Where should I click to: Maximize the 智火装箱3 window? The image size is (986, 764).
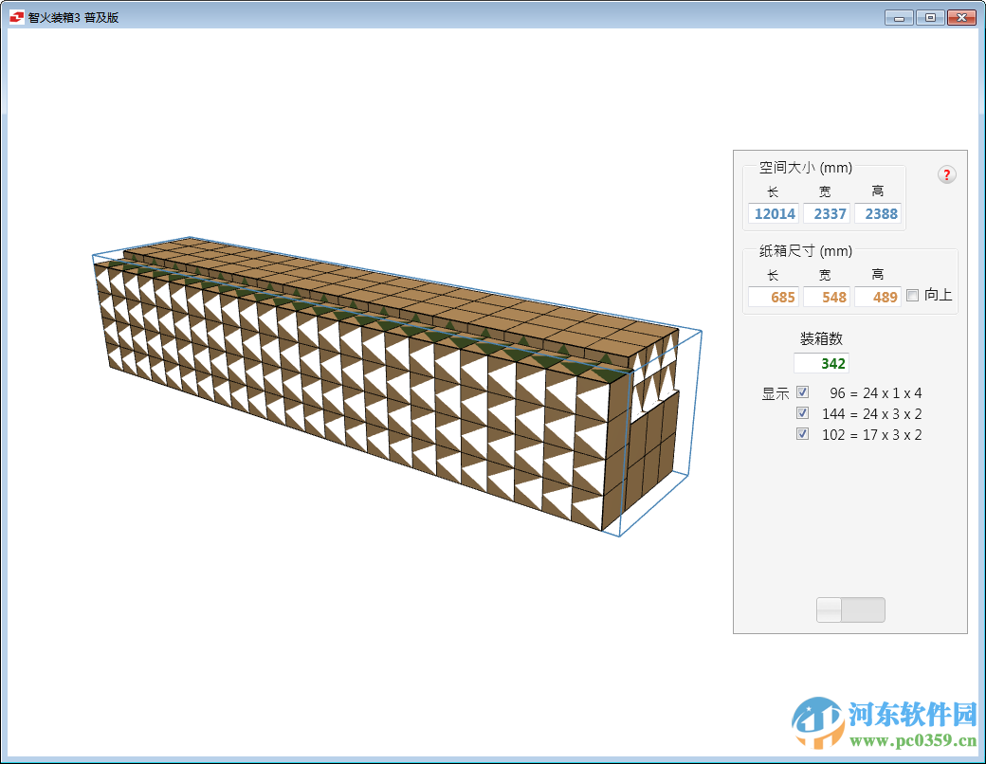[x=930, y=18]
